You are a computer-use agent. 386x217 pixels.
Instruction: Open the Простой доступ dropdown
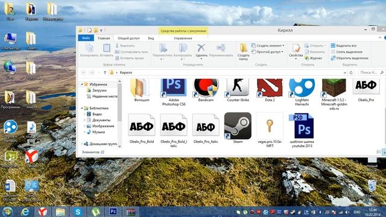(282, 52)
